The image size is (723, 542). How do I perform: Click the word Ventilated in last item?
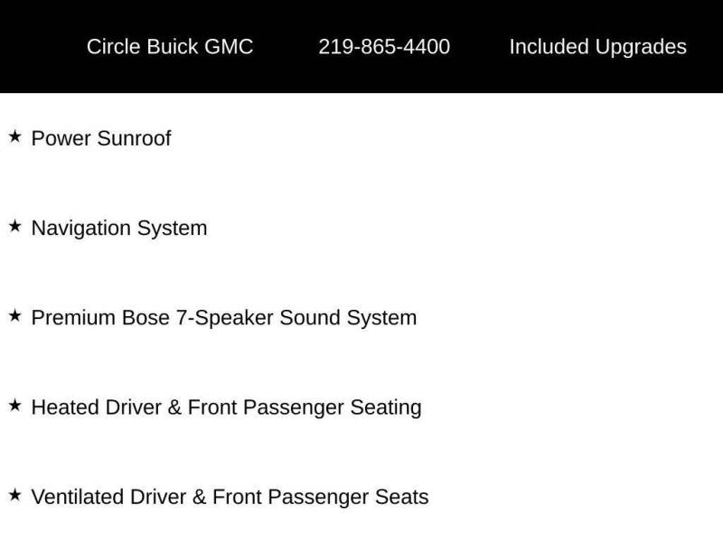[76, 497]
